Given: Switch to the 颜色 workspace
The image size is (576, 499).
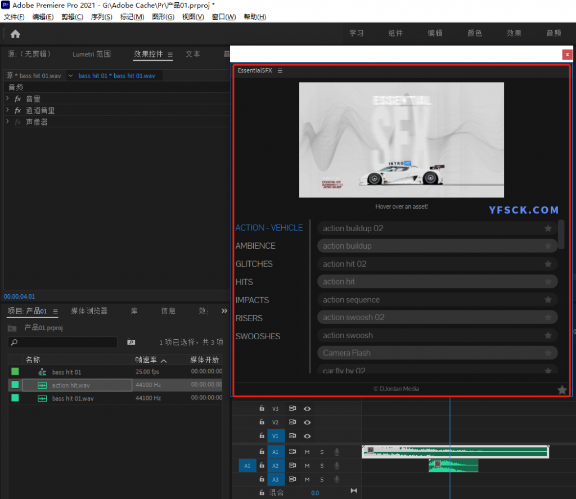Looking at the screenshot, I should (x=474, y=33).
